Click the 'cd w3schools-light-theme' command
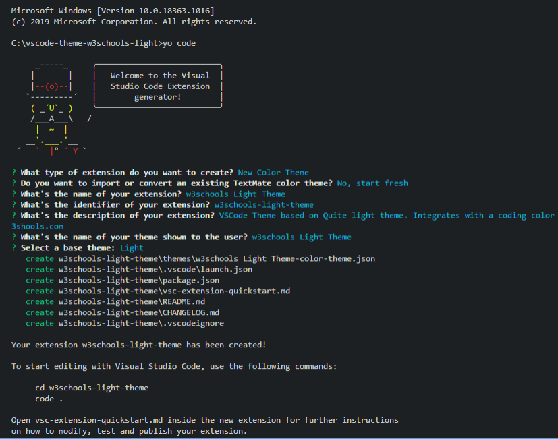 point(92,388)
